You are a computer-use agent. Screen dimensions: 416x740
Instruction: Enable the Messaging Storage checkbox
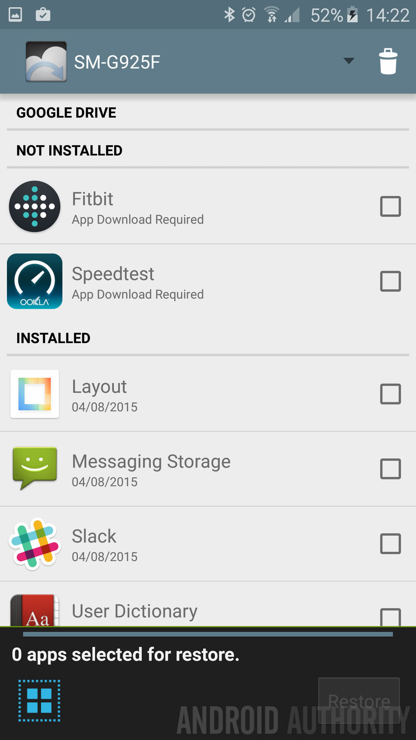tap(390, 469)
